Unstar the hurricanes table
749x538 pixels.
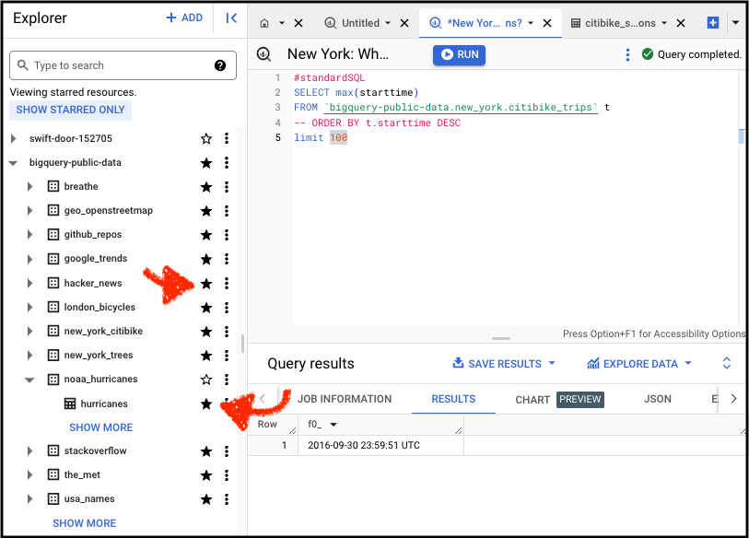pyautogui.click(x=206, y=403)
